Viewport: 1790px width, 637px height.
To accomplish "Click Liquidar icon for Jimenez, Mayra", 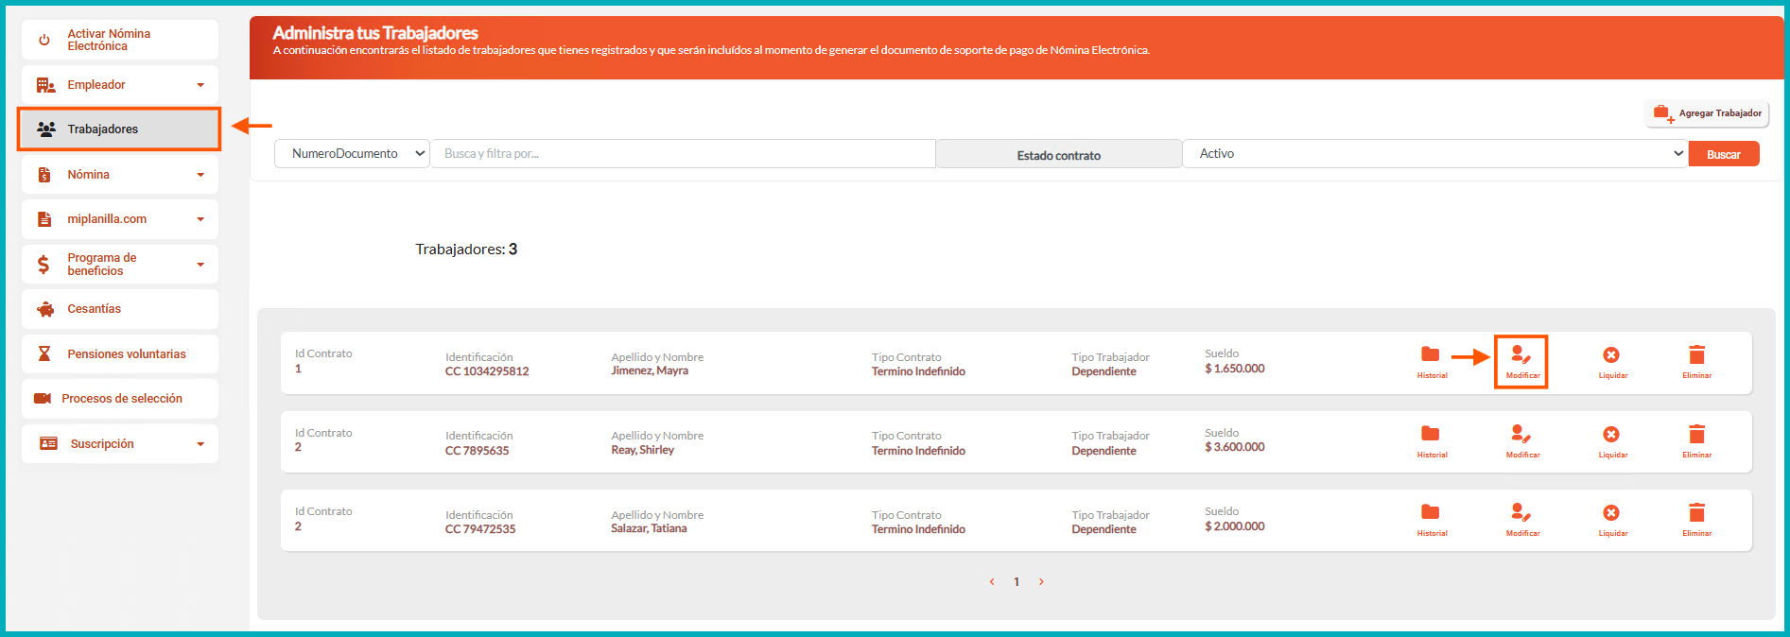I will [x=1611, y=356].
